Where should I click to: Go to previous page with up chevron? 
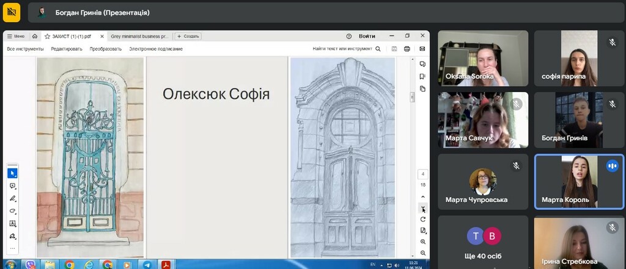coord(423,197)
